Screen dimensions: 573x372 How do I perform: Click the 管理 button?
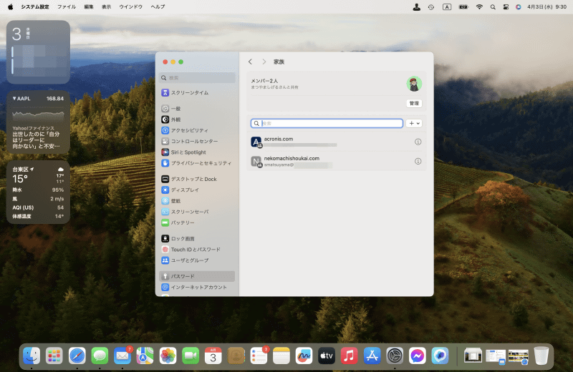414,103
